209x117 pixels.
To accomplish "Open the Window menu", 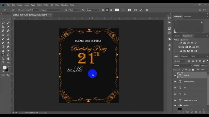I will pos(65,5).
